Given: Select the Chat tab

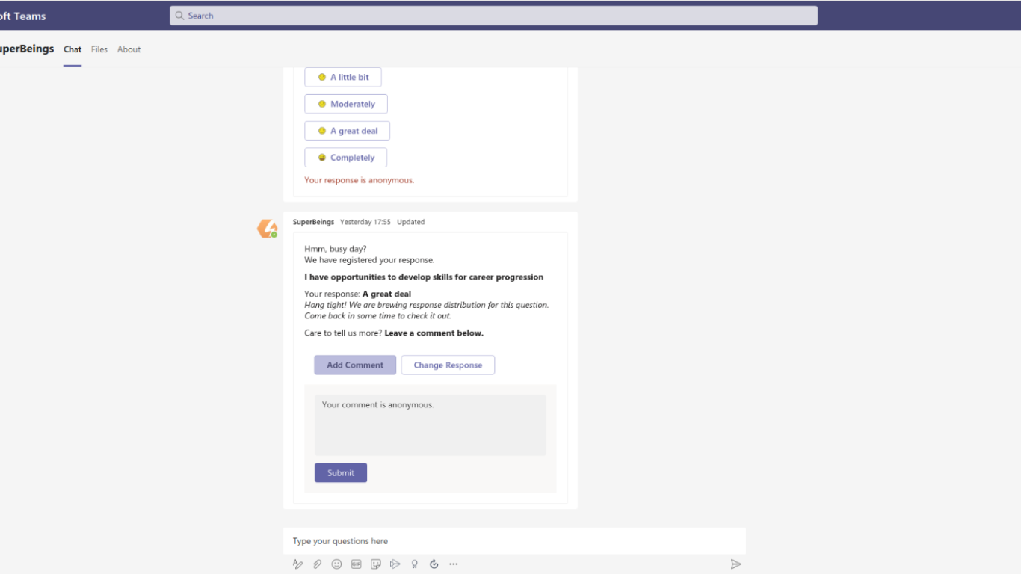Looking at the screenshot, I should (x=73, y=49).
